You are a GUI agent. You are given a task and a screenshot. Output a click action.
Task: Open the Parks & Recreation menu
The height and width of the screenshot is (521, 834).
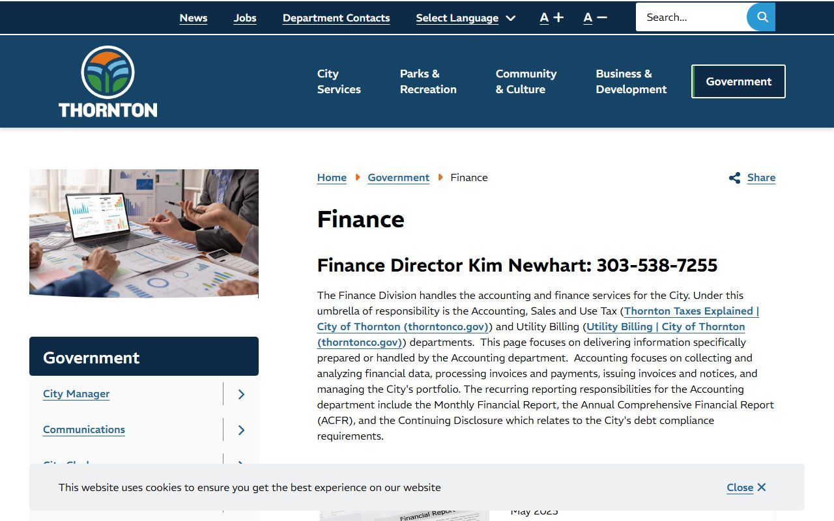(428, 81)
